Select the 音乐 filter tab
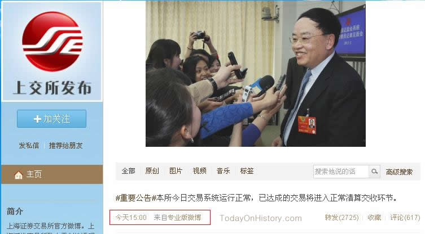The image size is (425, 234). tap(223, 171)
